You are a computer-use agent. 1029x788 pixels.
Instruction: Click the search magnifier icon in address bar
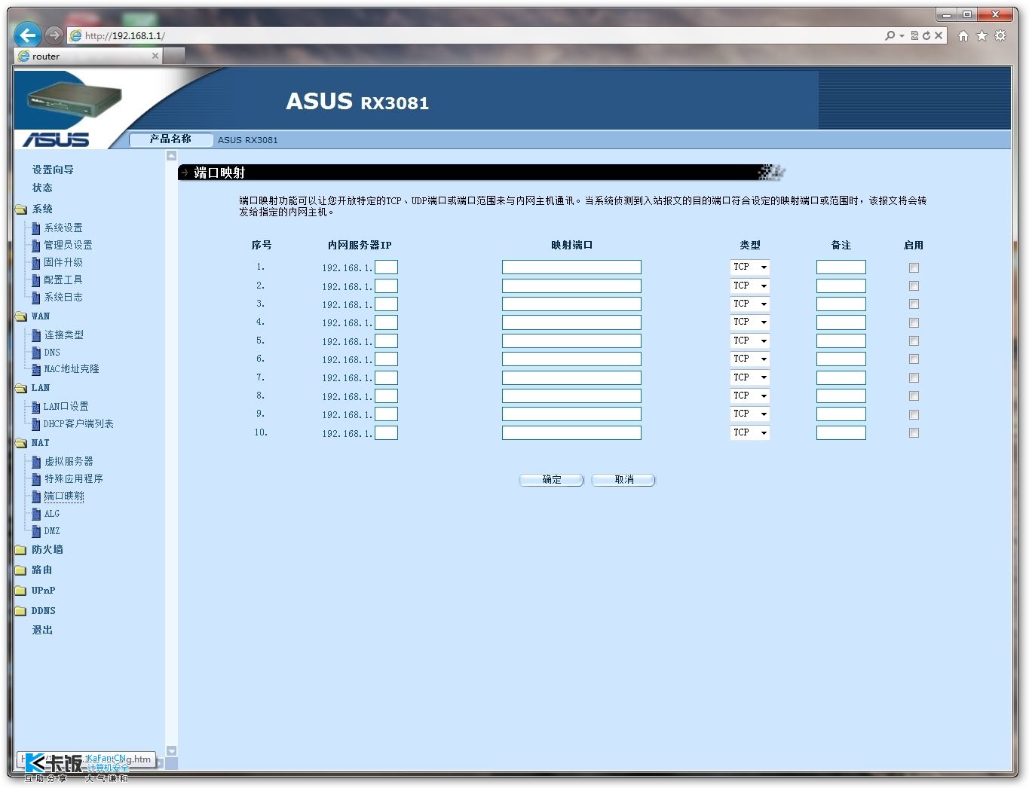click(x=890, y=35)
